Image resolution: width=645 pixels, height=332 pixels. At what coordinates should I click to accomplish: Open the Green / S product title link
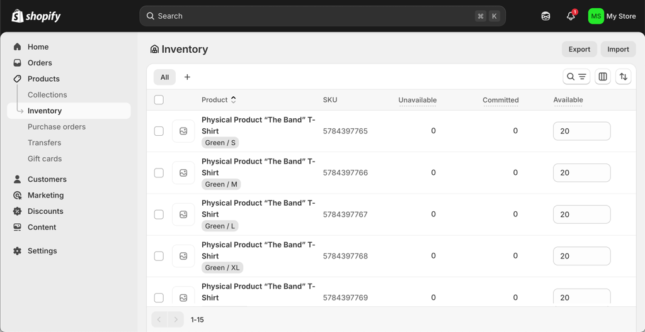click(x=258, y=125)
